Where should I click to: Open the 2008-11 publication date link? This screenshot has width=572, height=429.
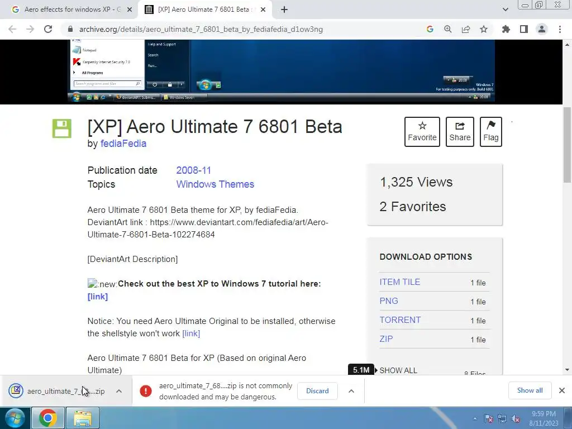pyautogui.click(x=194, y=170)
